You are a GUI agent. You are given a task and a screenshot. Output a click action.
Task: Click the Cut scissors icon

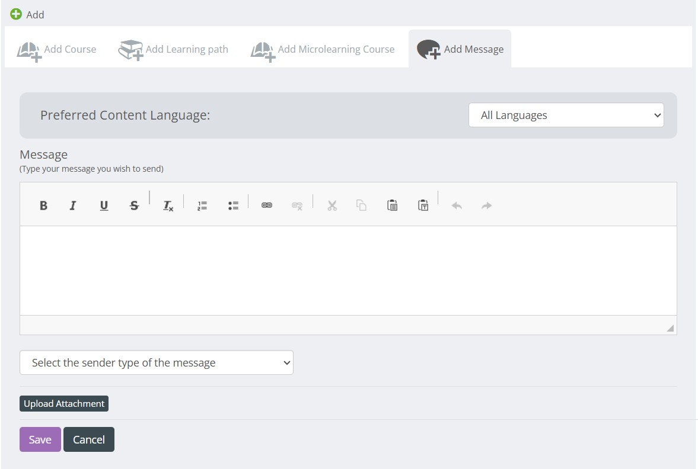pos(332,205)
